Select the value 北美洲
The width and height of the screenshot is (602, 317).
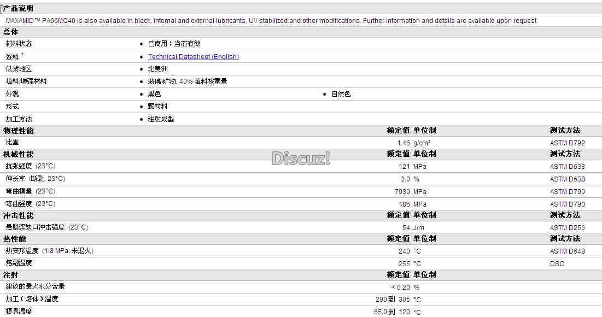point(158,69)
